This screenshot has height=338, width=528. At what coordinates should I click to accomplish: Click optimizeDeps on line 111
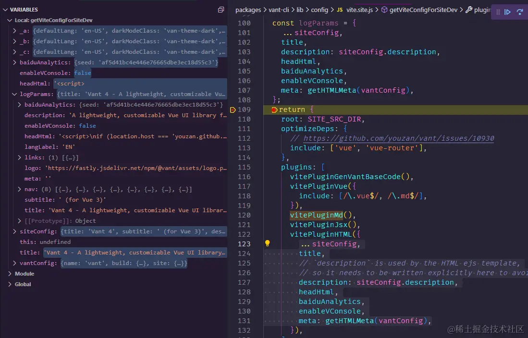coord(307,129)
